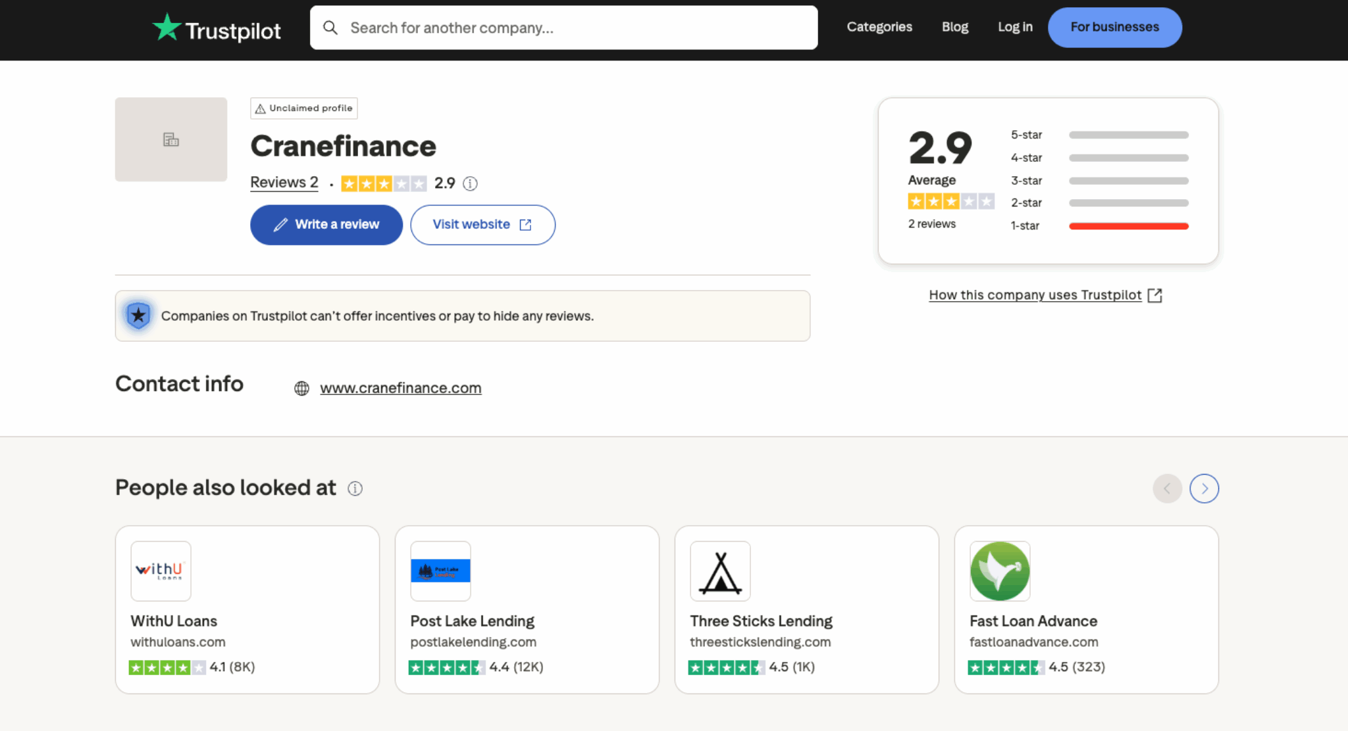Click the globe icon next to the website URL

tap(301, 388)
